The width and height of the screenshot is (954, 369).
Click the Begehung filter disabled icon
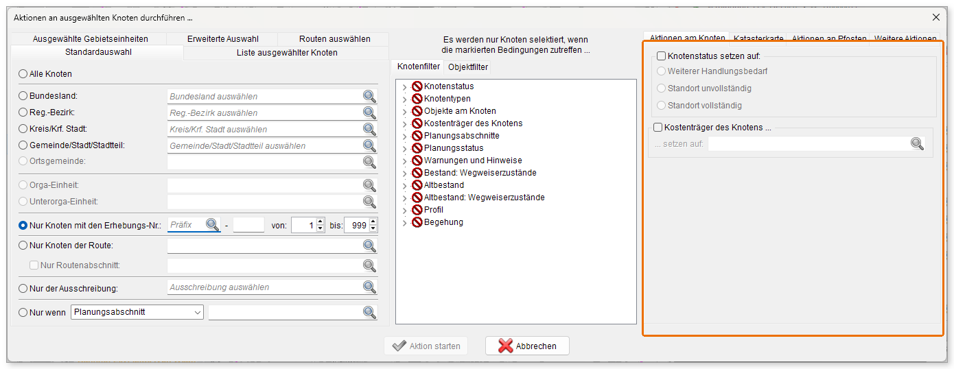point(417,222)
